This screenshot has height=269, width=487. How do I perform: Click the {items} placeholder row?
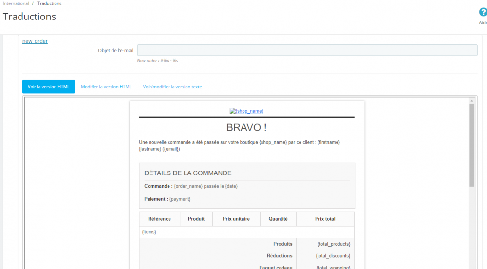click(246, 232)
